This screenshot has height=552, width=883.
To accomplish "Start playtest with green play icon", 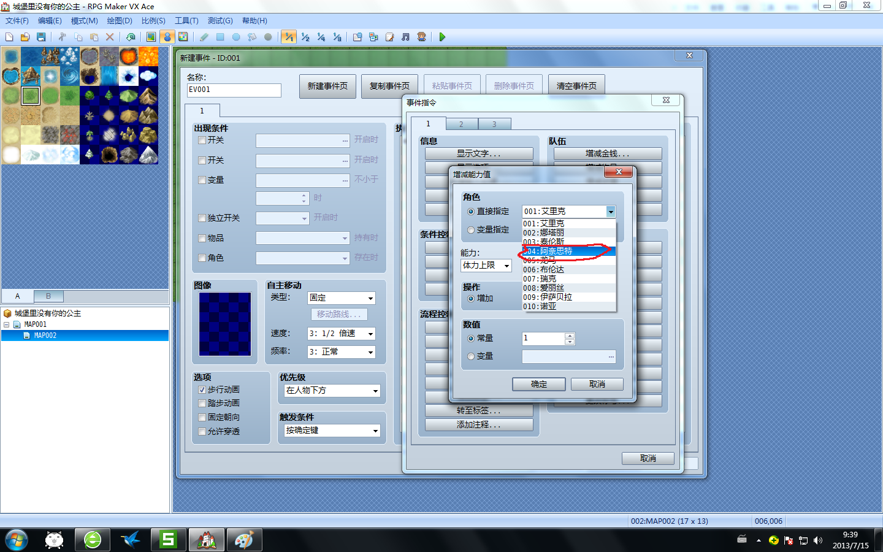I will (442, 37).
